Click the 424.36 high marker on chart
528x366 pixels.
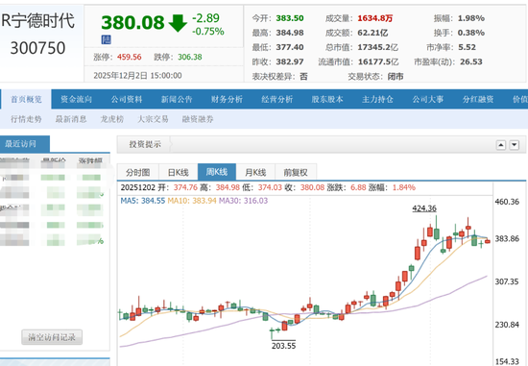pyautogui.click(x=424, y=208)
